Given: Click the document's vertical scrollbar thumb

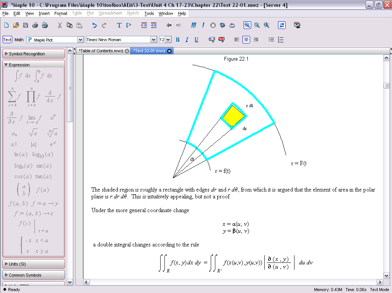Looking at the screenshot, I should tap(387, 86).
